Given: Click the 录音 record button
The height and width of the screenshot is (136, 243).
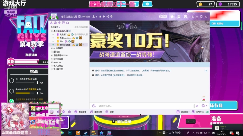Looking at the screenshot, I should click(110, 112).
